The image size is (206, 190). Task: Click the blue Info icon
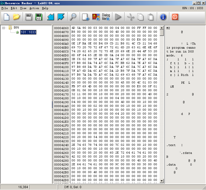click(x=163, y=17)
